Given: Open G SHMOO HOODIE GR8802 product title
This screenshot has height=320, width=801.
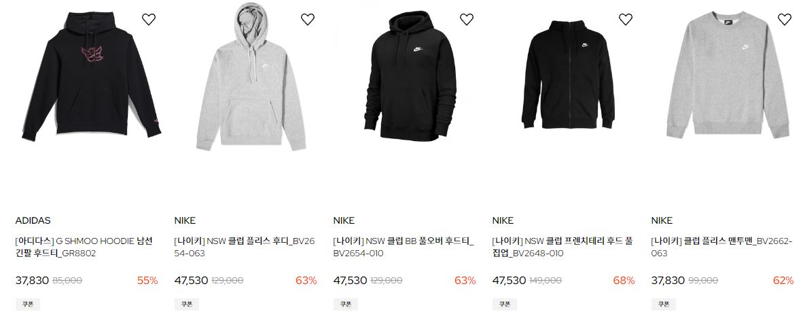Looking at the screenshot, I should (x=84, y=247).
